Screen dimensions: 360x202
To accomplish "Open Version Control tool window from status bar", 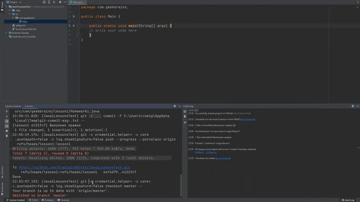I will [x=15, y=200].
